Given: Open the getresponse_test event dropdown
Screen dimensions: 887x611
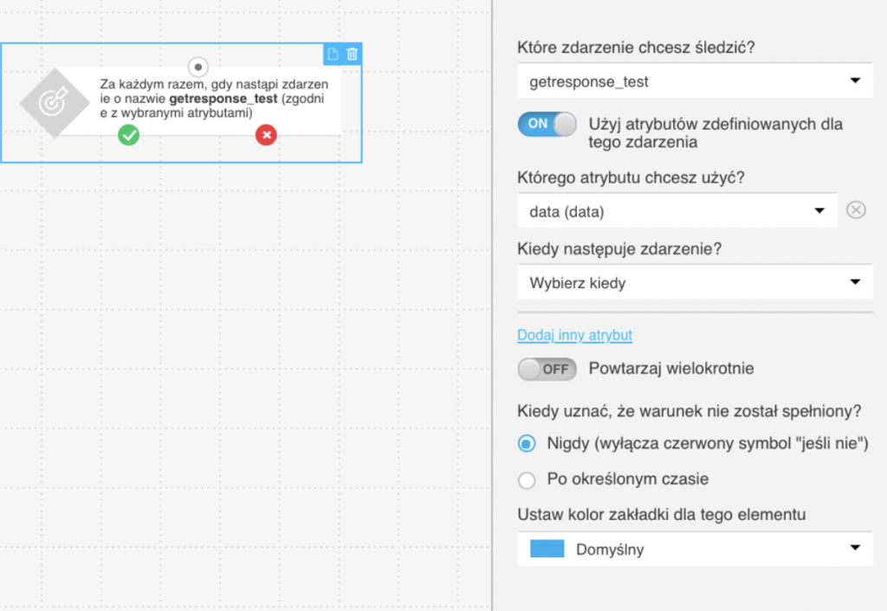Looking at the screenshot, I should click(x=696, y=81).
